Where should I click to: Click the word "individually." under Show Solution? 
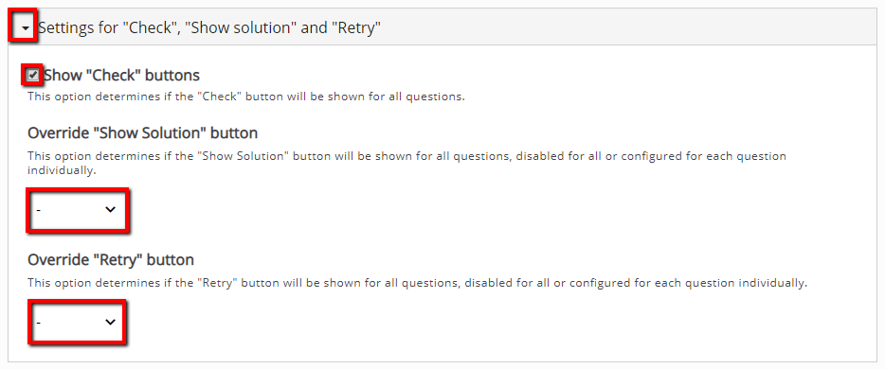coord(60,169)
